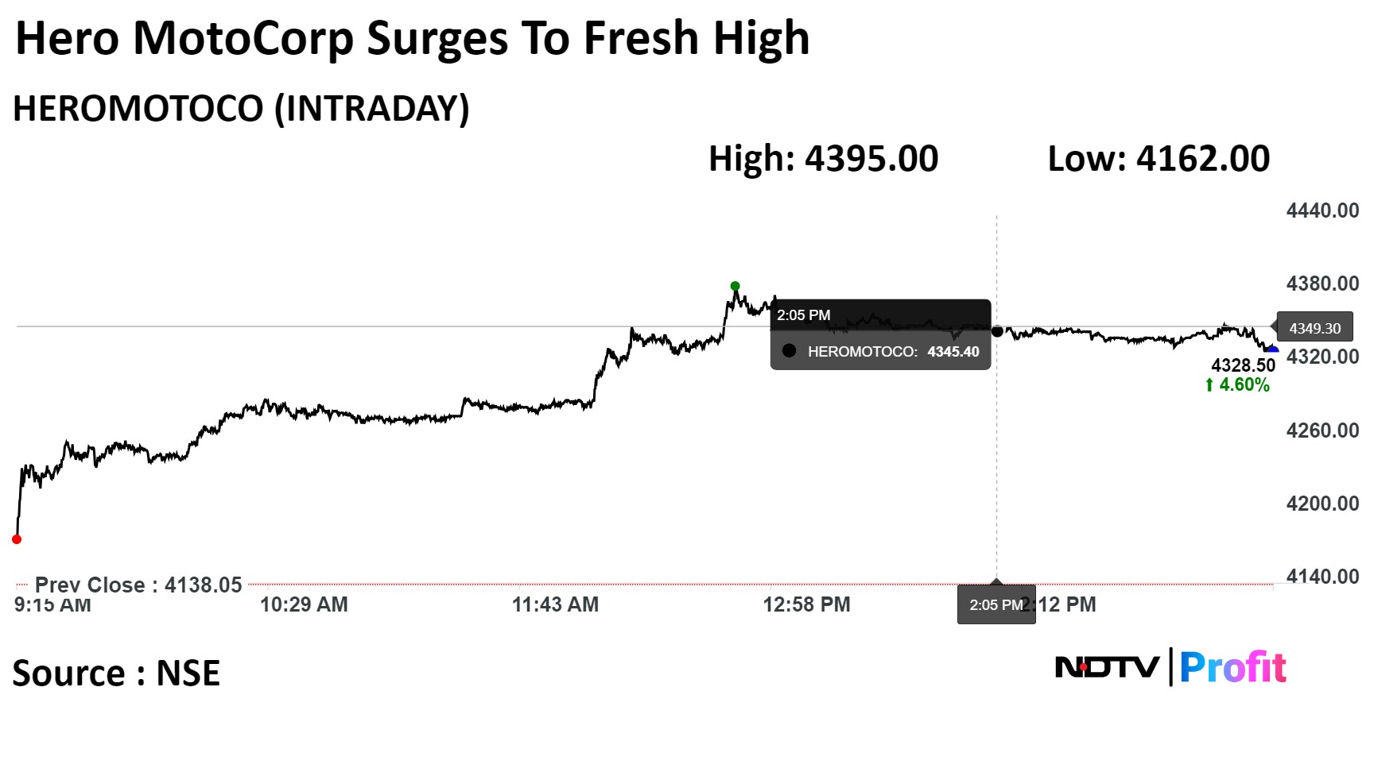Click the 12:58 PM time axis label
The height and width of the screenshot is (772, 1374).
[x=806, y=605]
